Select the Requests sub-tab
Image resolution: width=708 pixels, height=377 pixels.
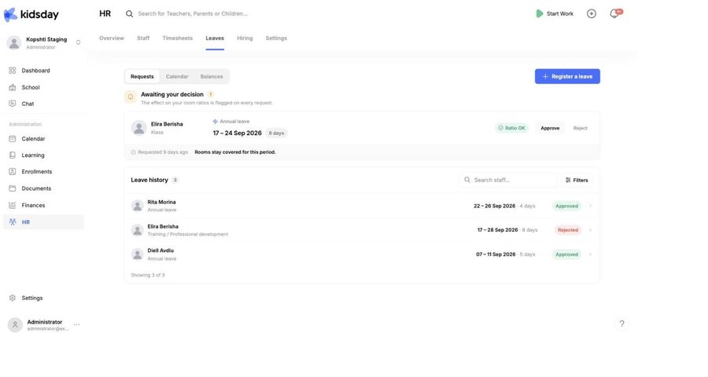[x=142, y=77]
